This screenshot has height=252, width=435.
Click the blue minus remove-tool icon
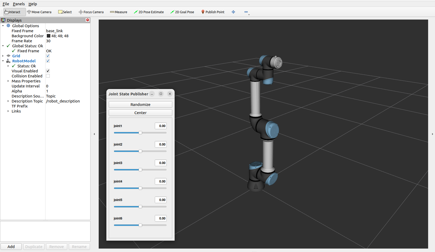click(246, 12)
